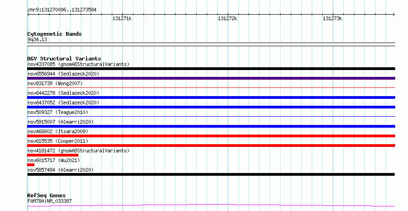The width and height of the screenshot is (408, 211).
Task: Click the FAM78A|NM_033387 gene label
Action: [x=50, y=201]
